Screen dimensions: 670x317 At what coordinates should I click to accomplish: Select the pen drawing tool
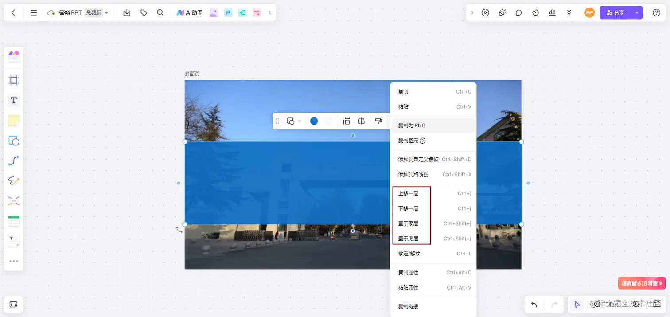pos(14,181)
